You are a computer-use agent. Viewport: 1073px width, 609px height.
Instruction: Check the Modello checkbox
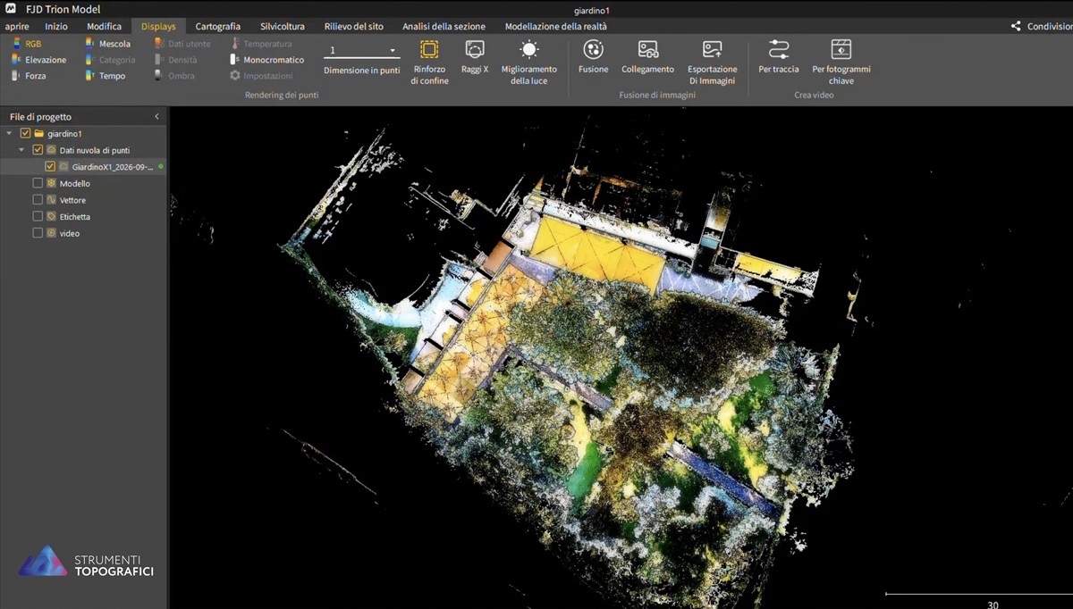(x=38, y=183)
